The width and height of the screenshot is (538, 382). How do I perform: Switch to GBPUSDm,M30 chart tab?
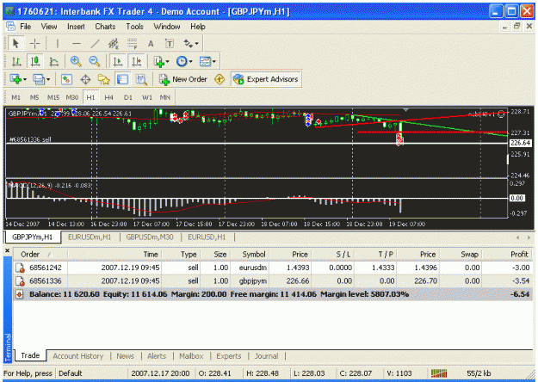click(x=150, y=237)
